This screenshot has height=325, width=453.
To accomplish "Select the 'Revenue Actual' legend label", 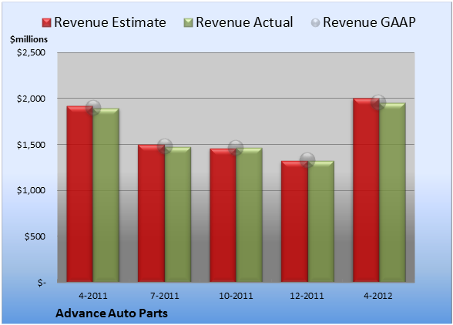I will 244,22.
